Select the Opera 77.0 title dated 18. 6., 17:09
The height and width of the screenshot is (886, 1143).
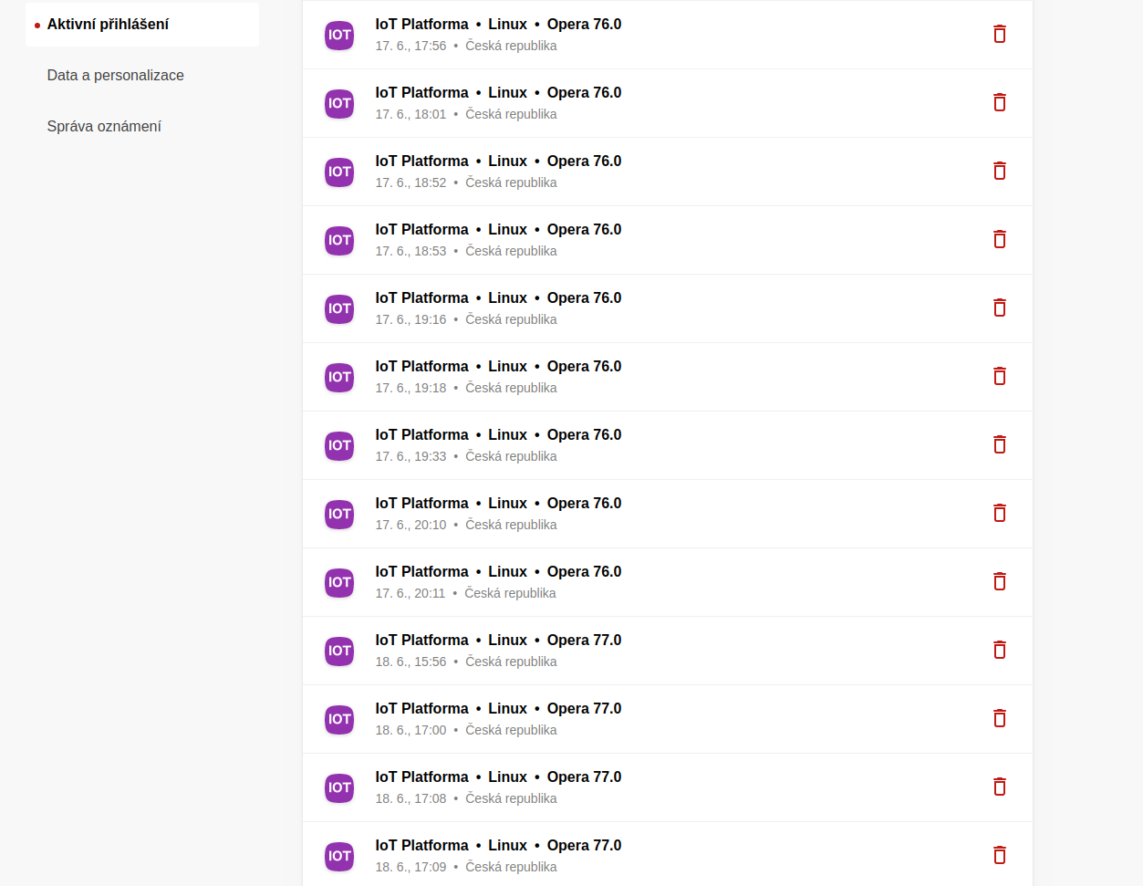point(498,845)
